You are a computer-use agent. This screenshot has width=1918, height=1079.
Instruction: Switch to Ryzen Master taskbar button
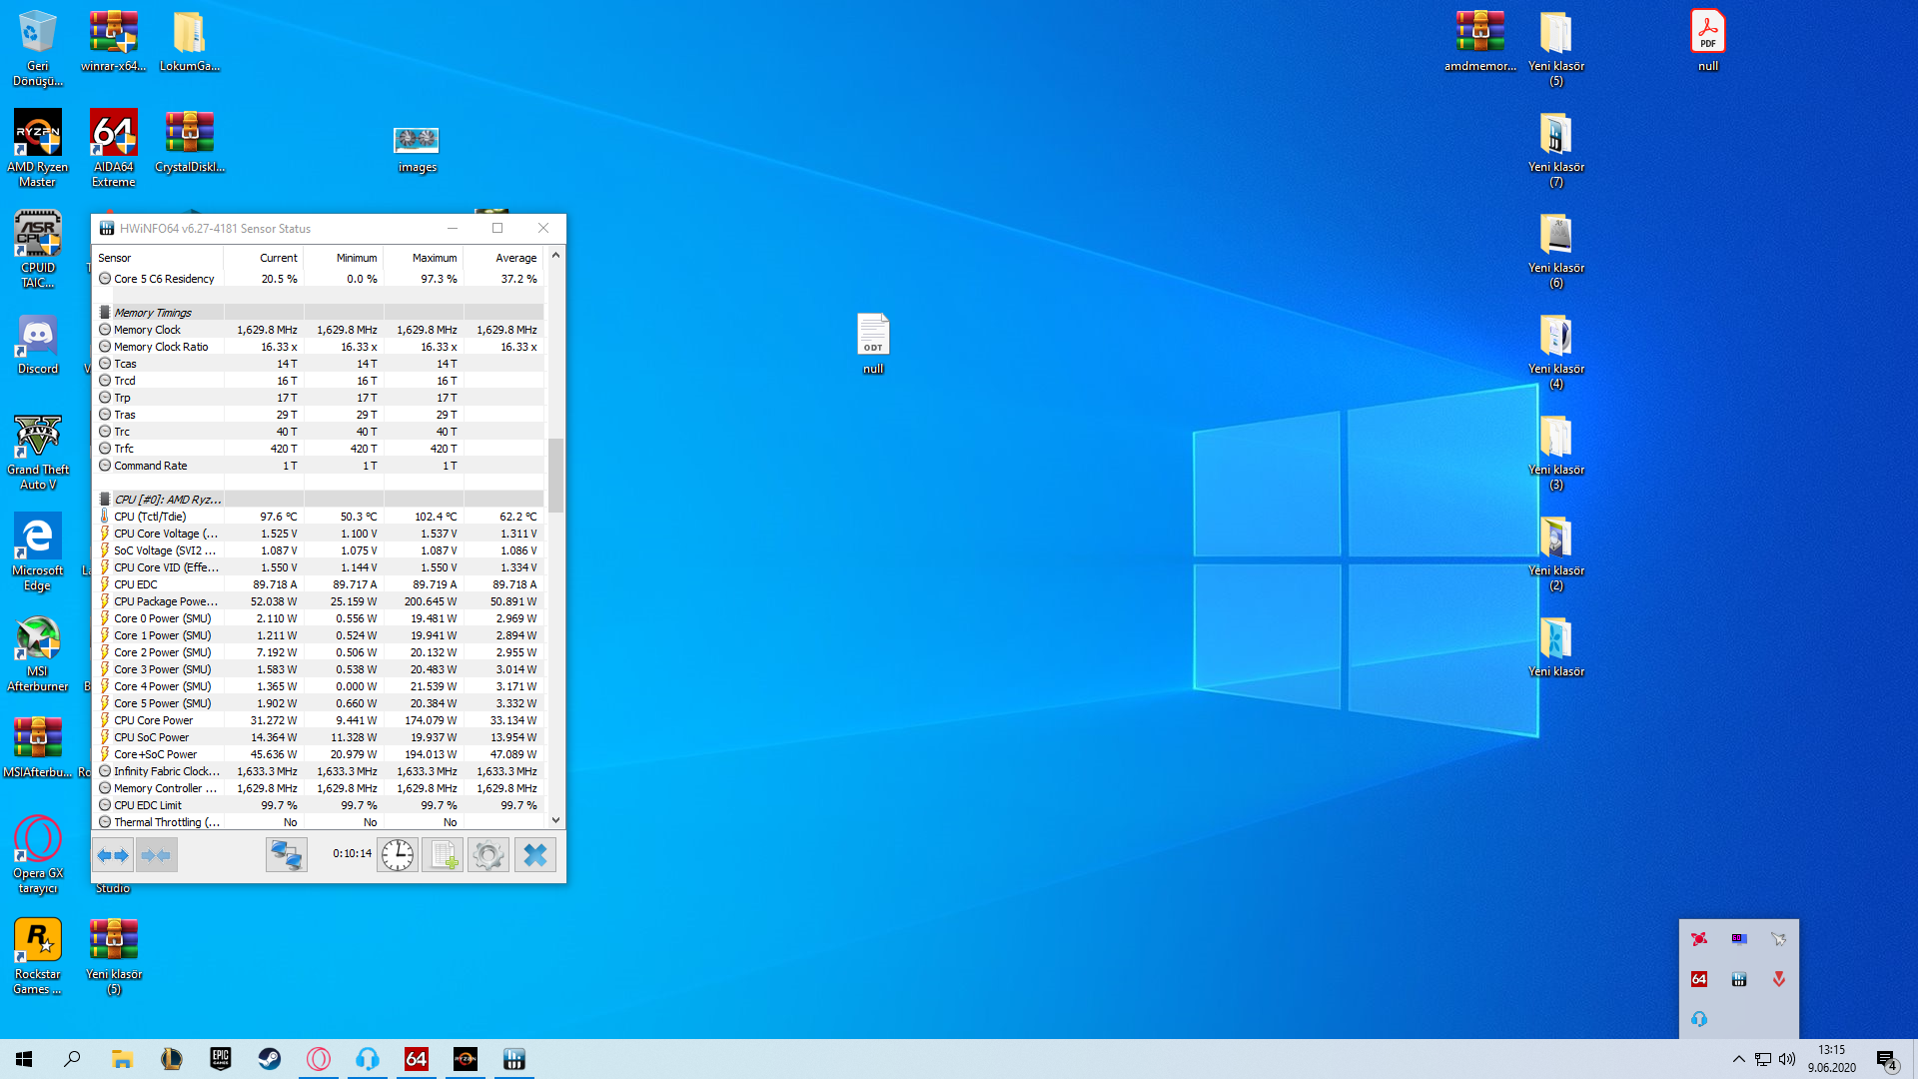click(x=466, y=1059)
